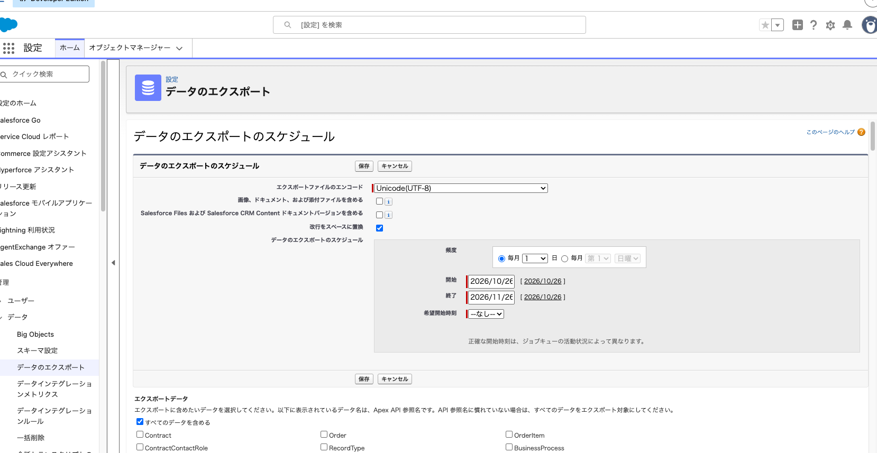Open the user profile avatar
The width and height of the screenshot is (877, 453).
click(x=870, y=25)
